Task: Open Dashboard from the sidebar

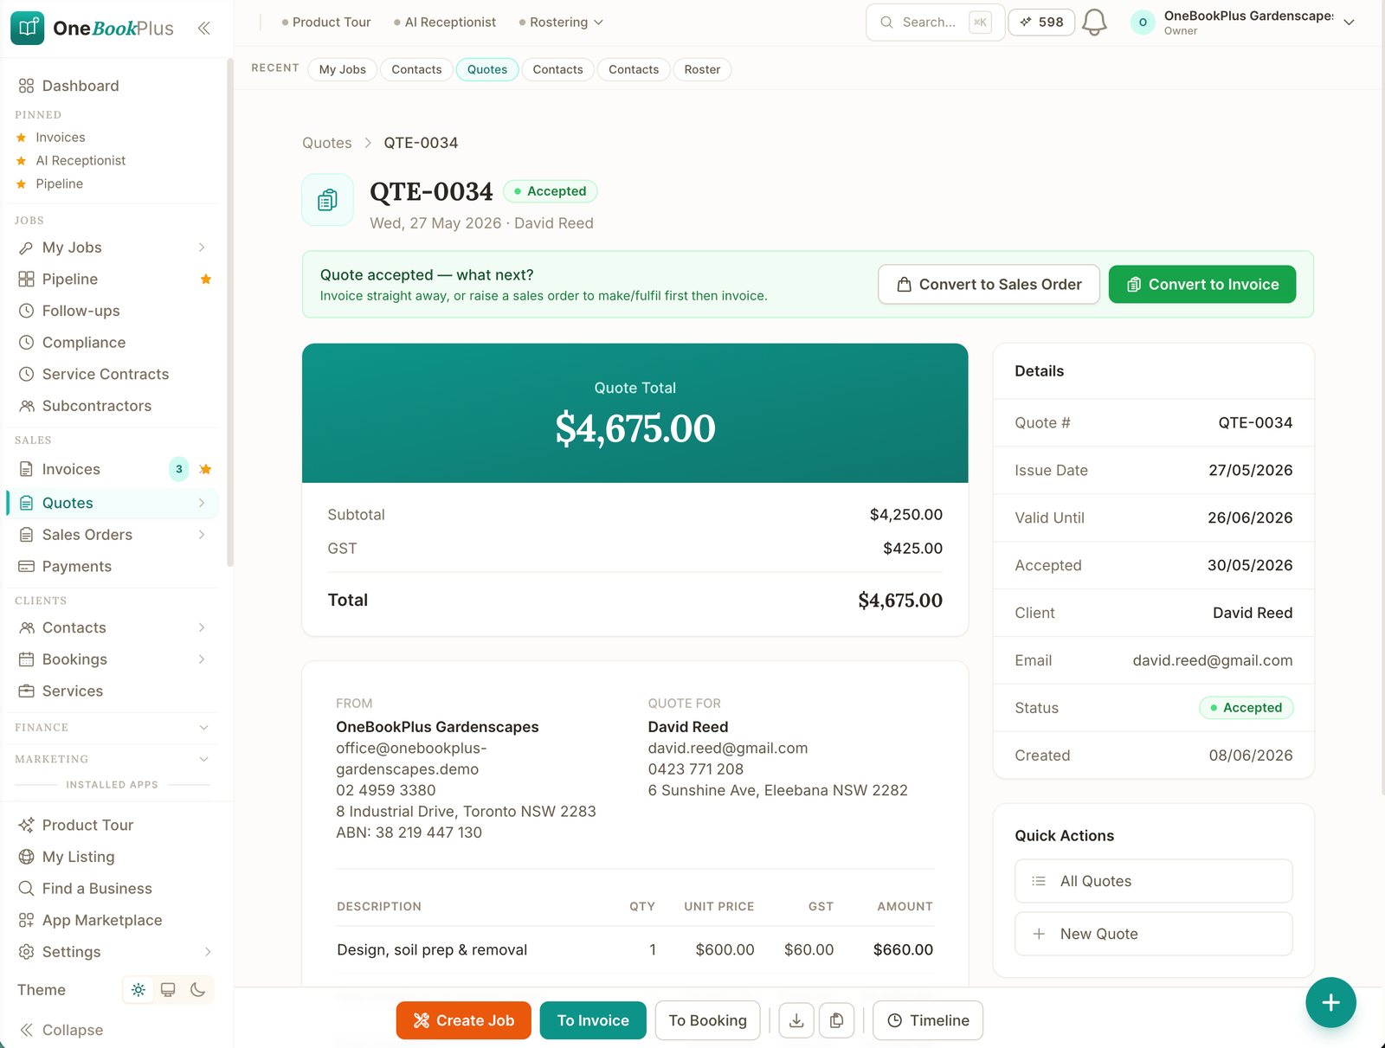Action: tap(81, 86)
